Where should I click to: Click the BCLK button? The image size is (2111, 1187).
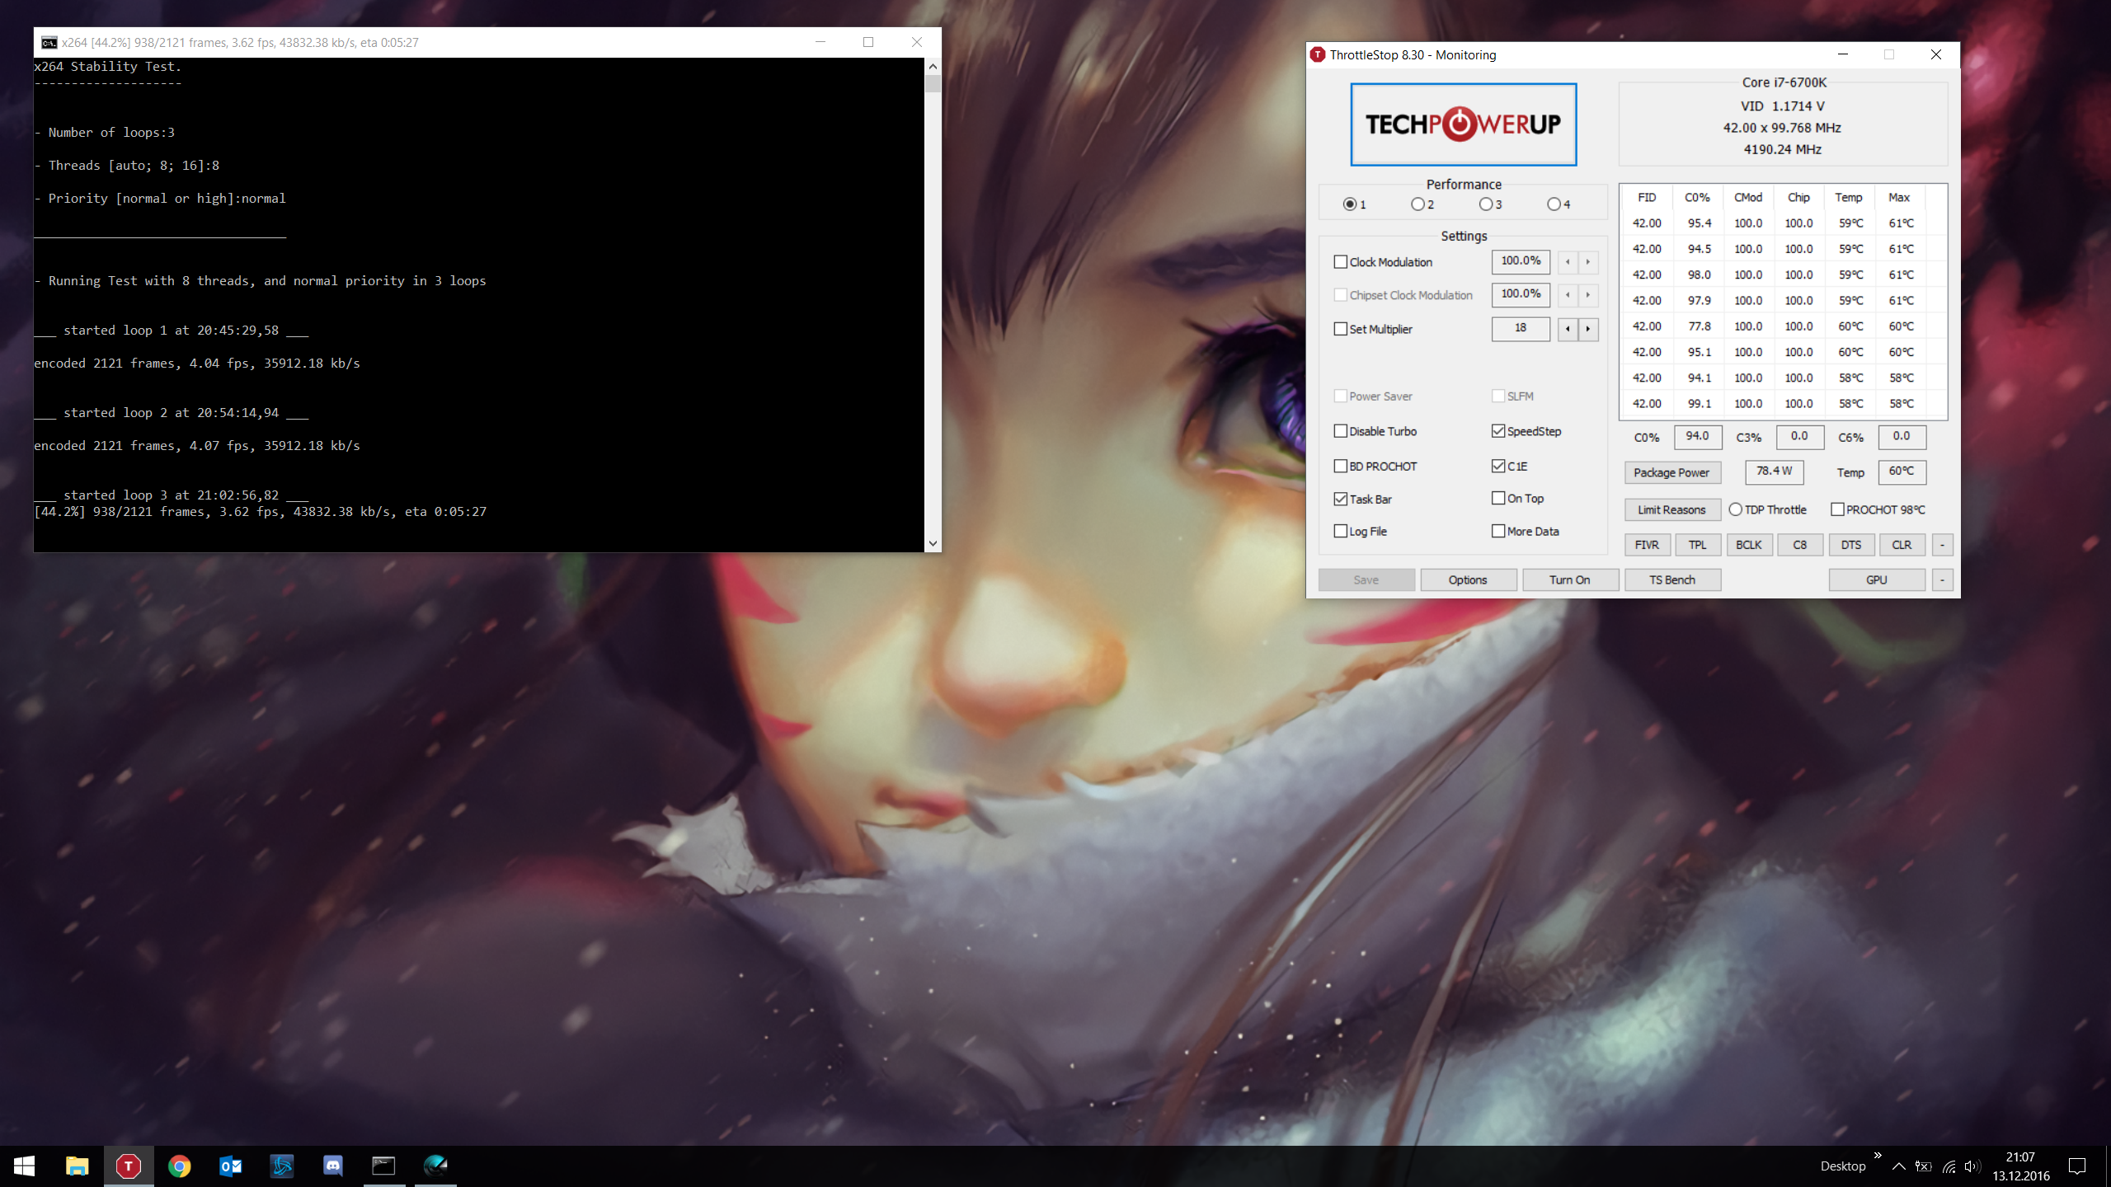(x=1749, y=545)
